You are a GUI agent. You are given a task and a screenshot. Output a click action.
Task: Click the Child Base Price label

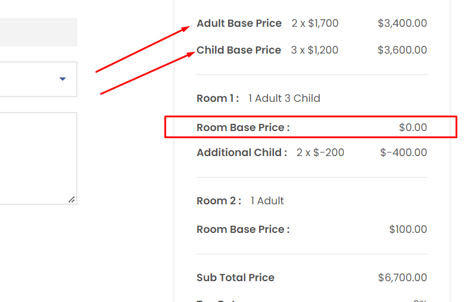pos(239,50)
